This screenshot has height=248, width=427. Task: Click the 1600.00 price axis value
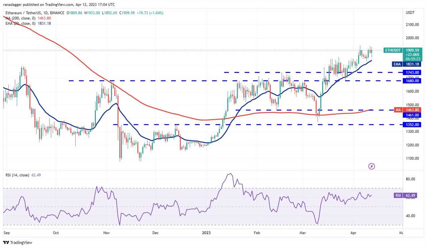(x=413, y=91)
